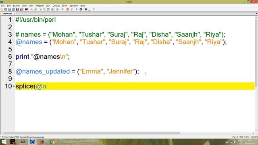Open the Edit menu
This screenshot has height=145, width=258.
pyautogui.click(x=9, y=6)
